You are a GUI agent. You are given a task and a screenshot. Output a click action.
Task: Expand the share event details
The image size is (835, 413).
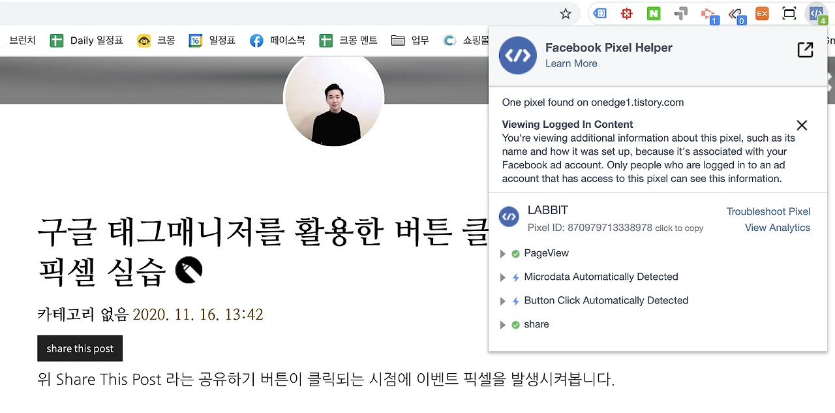tap(502, 325)
